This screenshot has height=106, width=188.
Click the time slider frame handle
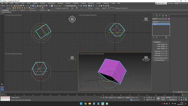pyautogui.click(x=180, y=92)
